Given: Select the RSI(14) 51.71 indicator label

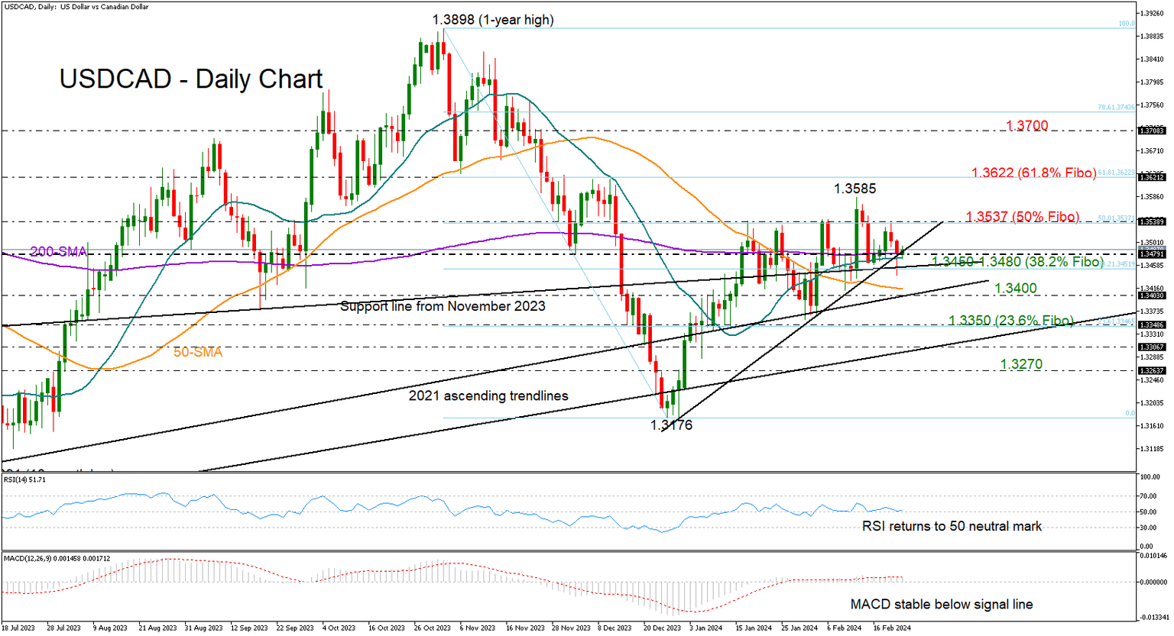Looking at the screenshot, I should [x=26, y=479].
